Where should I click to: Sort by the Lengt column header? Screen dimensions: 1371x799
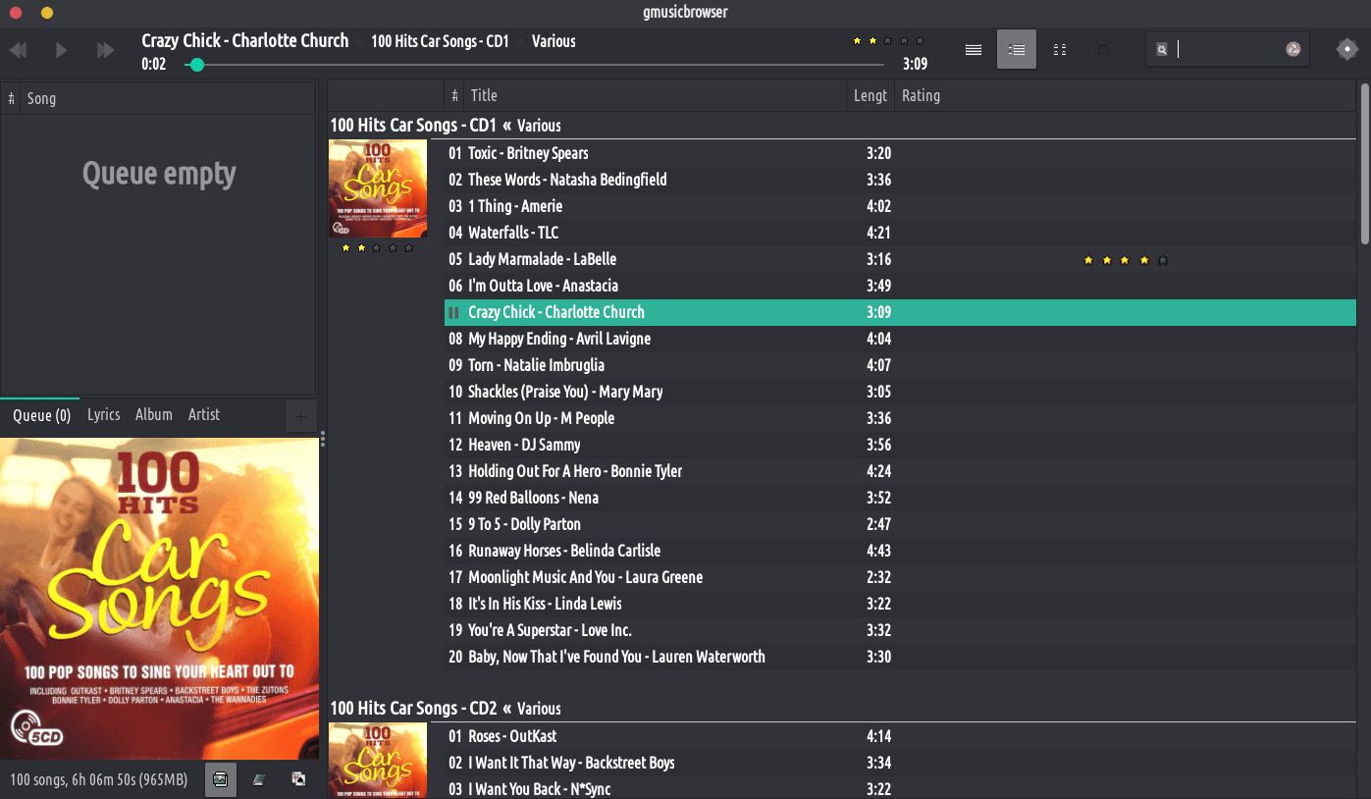870,95
